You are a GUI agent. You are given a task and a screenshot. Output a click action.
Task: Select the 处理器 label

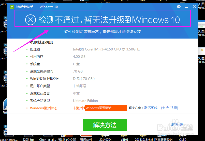click(x=35, y=49)
